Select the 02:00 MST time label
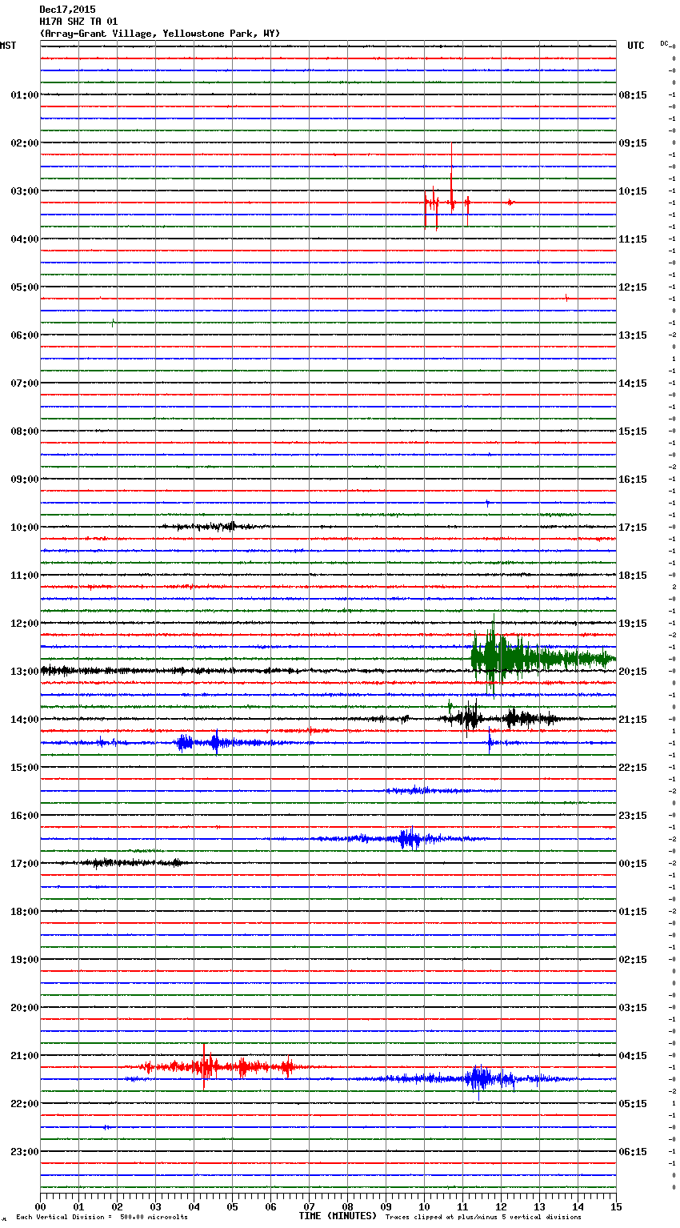The width and height of the screenshot is (680, 1228). pyautogui.click(x=25, y=143)
